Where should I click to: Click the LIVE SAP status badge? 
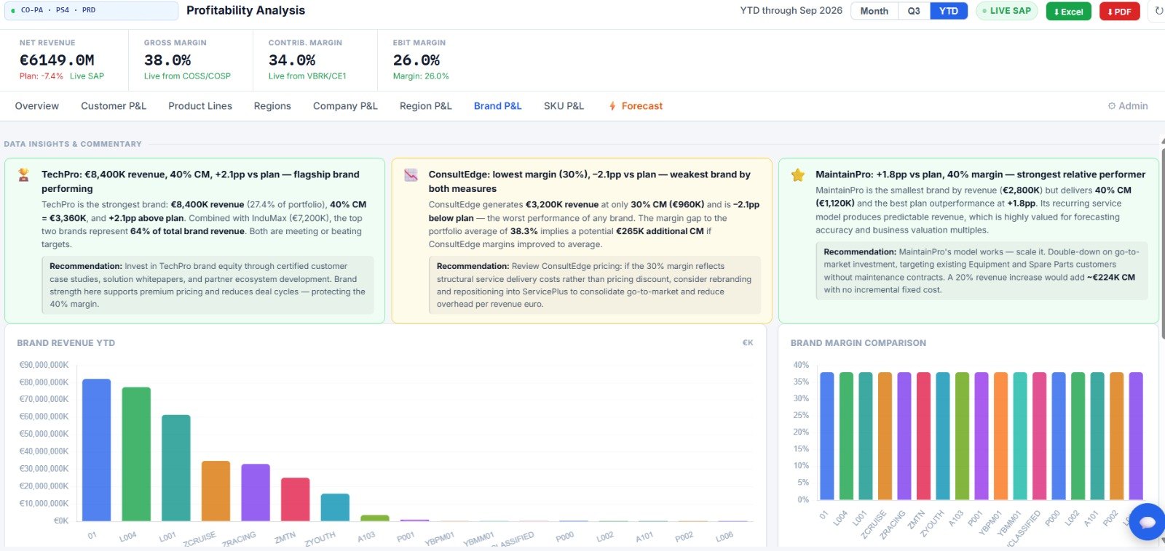pos(1006,11)
